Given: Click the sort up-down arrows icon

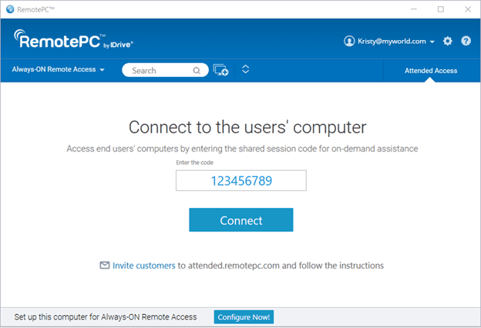Looking at the screenshot, I should (x=245, y=69).
